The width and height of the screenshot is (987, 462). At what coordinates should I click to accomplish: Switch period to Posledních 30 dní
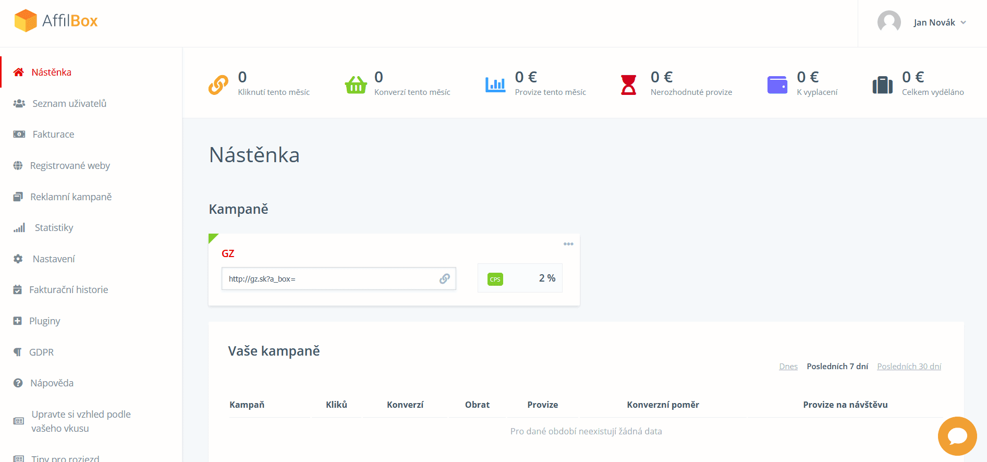tap(909, 366)
